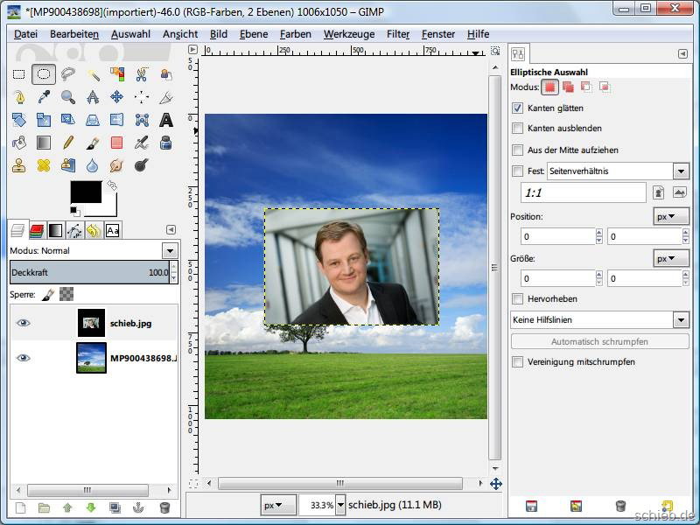
Task: Open the Seitenverhältnis dropdown
Action: point(681,171)
